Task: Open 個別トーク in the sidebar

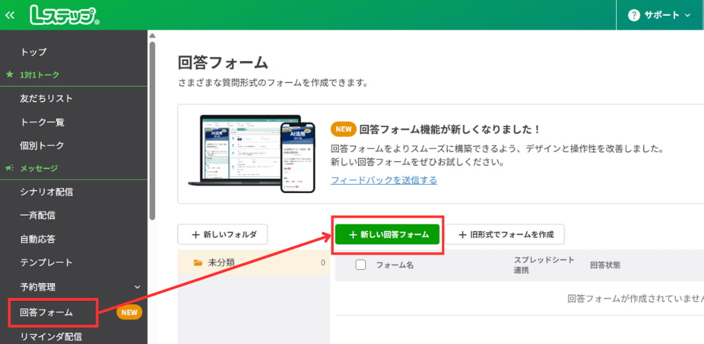Action: (x=42, y=146)
